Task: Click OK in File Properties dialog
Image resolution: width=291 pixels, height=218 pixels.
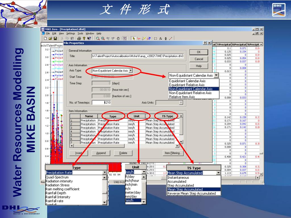Action: click(x=199, y=52)
